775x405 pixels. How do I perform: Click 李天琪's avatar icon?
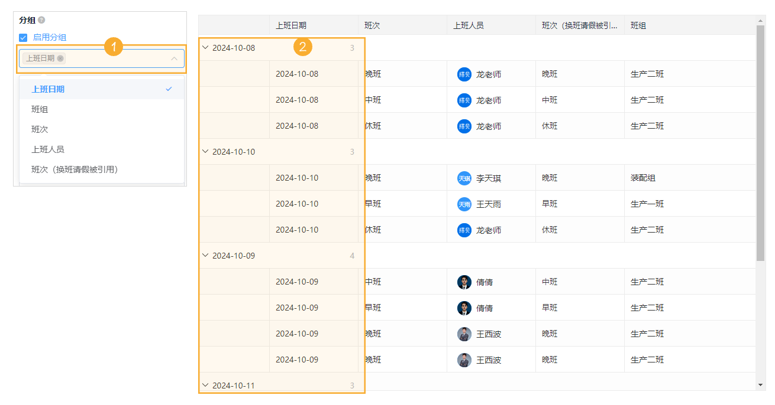point(464,178)
